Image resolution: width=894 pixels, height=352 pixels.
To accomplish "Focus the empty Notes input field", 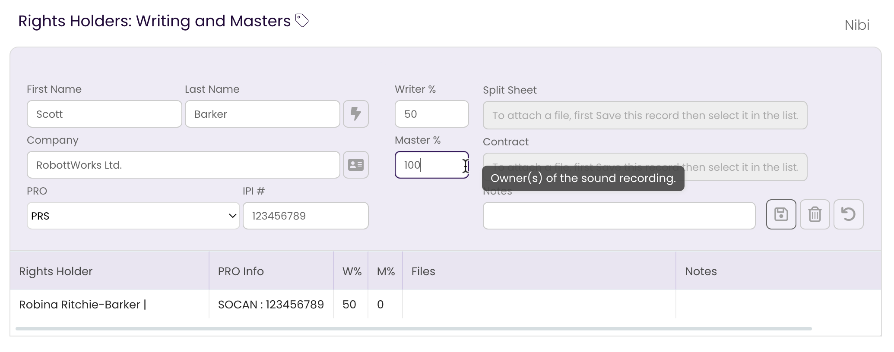I will (x=619, y=216).
